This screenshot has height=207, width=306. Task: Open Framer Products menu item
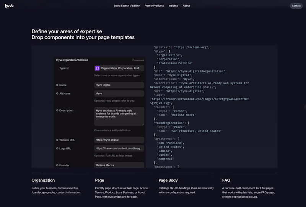(x=154, y=6)
